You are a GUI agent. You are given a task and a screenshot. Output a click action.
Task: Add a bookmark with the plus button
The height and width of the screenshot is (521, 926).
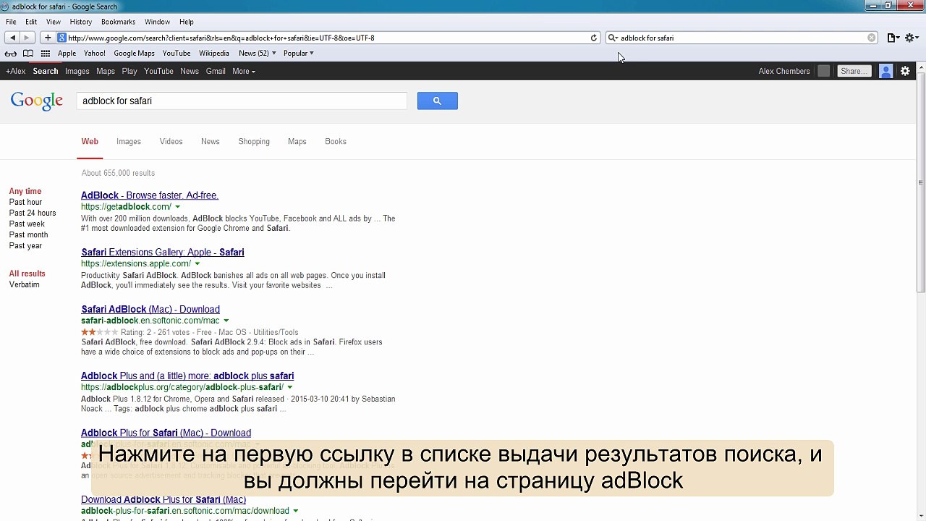point(48,38)
